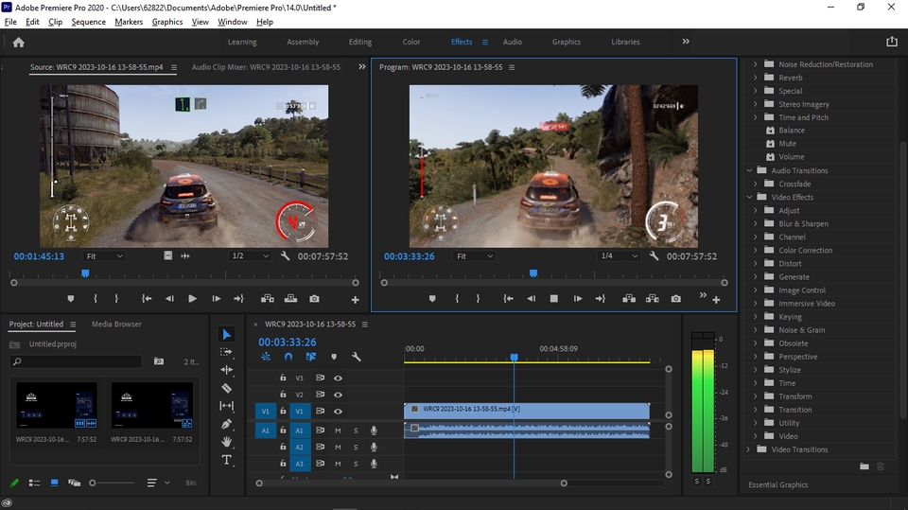The height and width of the screenshot is (510, 908).
Task: Mark Out in Source monitor
Action: (116, 298)
